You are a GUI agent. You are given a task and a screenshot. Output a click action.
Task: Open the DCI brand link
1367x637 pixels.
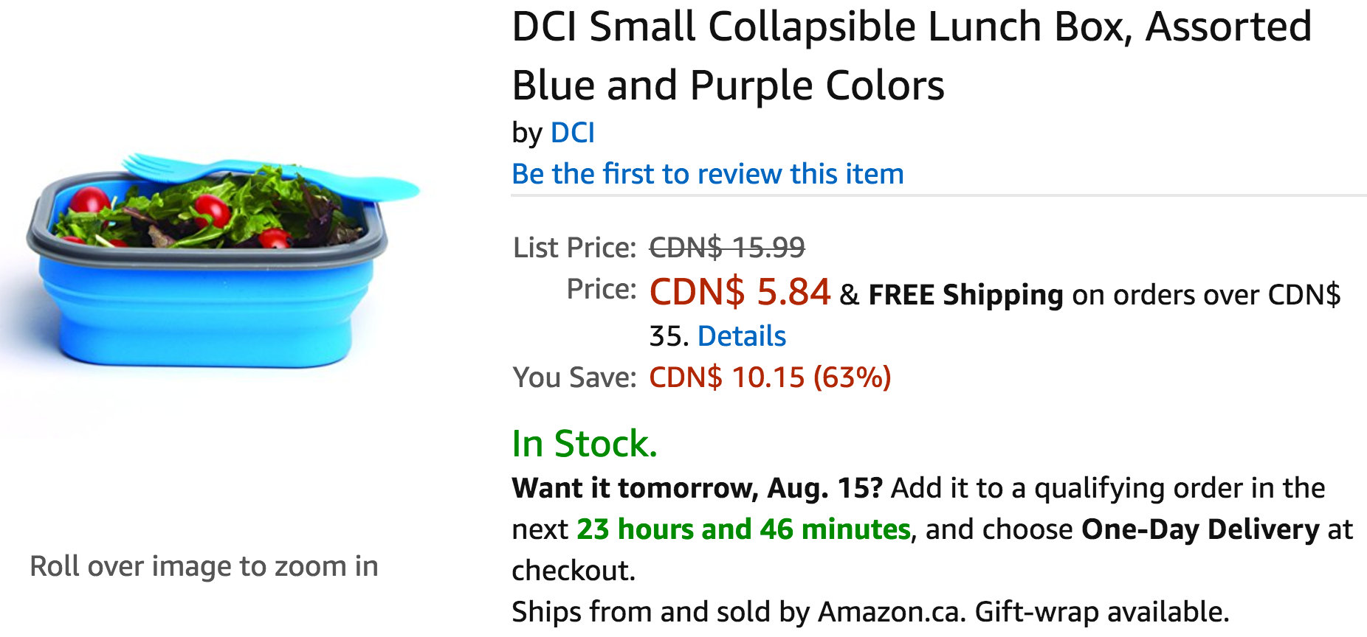[x=572, y=133]
